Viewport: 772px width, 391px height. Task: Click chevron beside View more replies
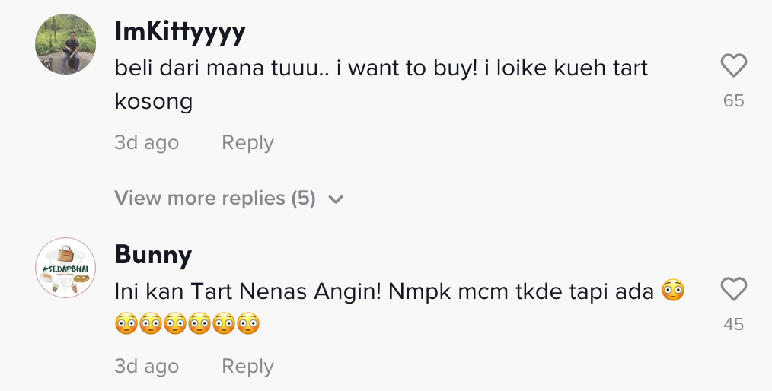[336, 199]
